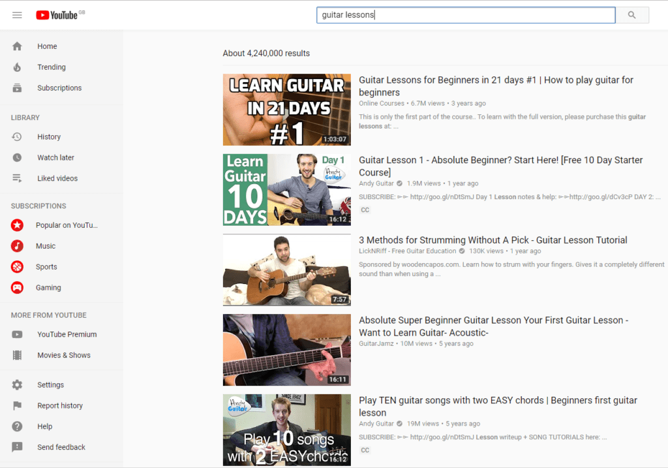Screen dimensions: 668x468
Task: Open Play 10 songs with 2 chords thumbnail
Action: 287,430
